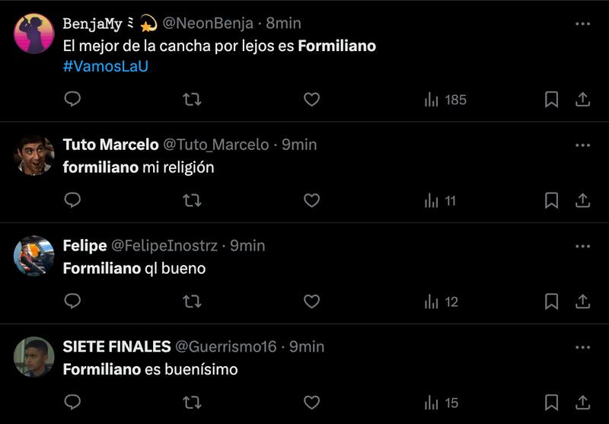Screen dimensions: 609x424
Task: Bookmark Felipe's tweet
Action: 551,301
